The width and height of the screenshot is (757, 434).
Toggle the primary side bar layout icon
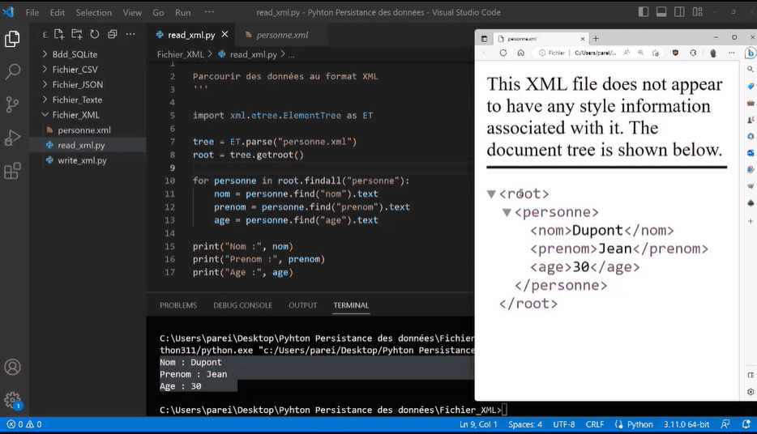coord(644,12)
